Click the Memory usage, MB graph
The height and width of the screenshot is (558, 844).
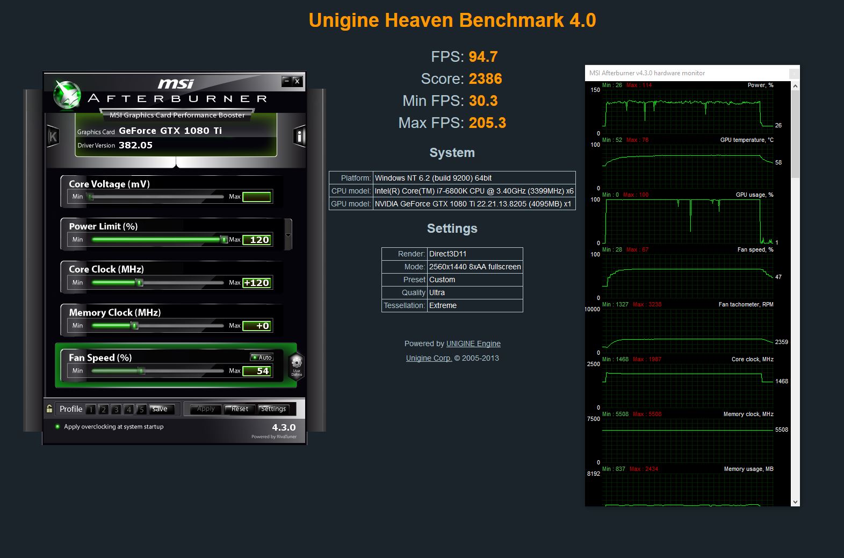(x=688, y=490)
